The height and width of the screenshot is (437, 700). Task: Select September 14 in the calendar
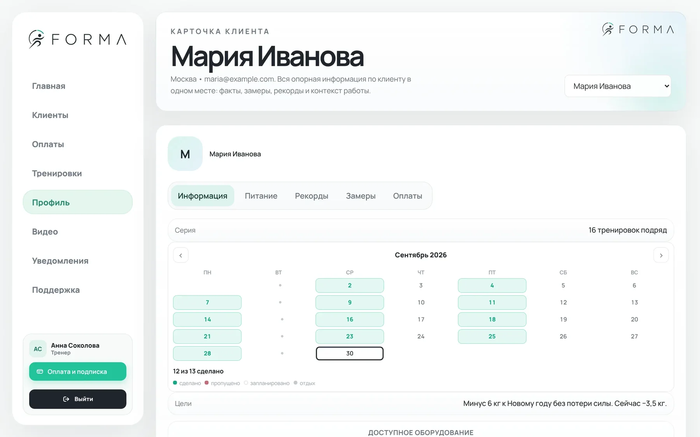(207, 319)
